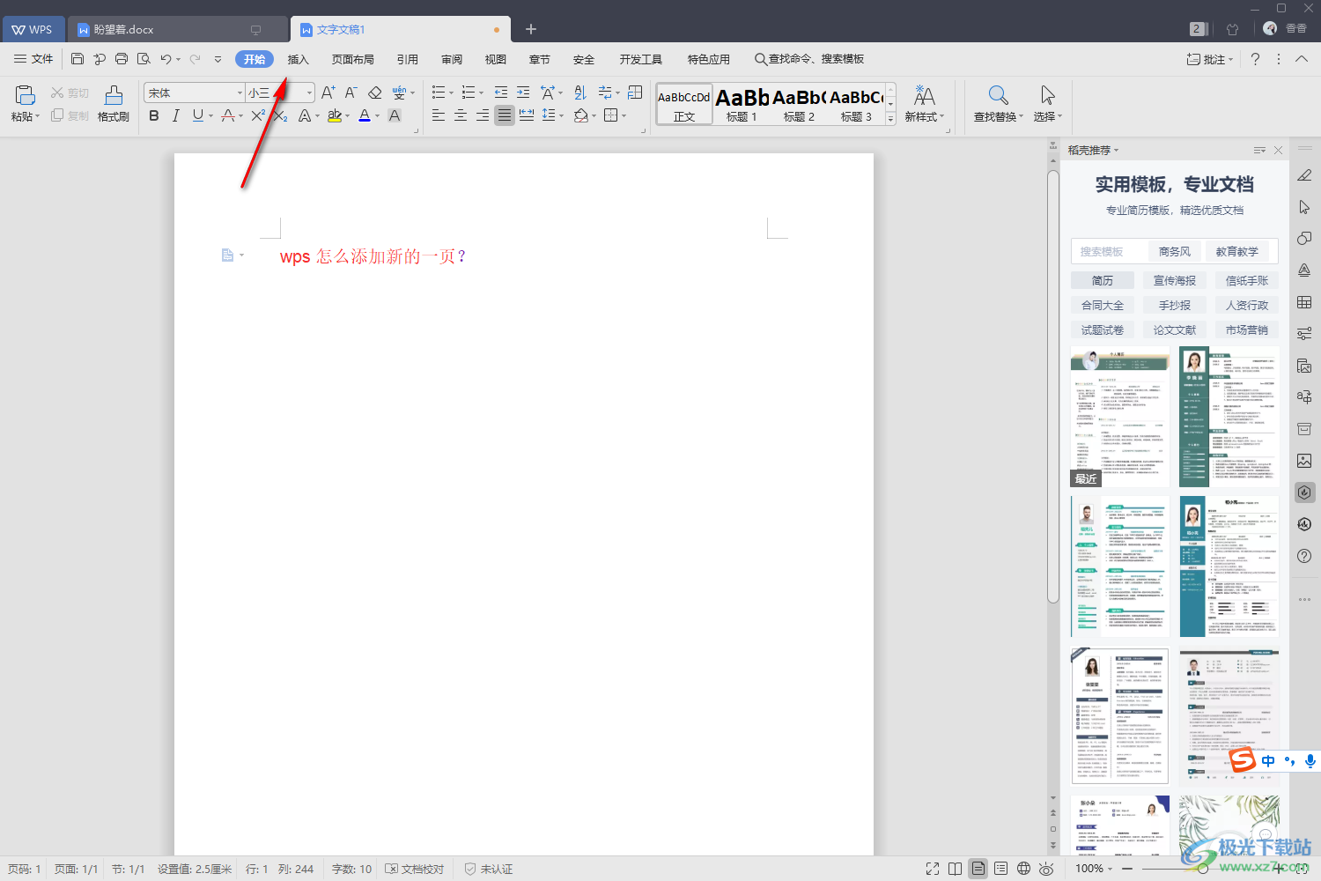This screenshot has width=1321, height=881.
Task: Click the Find and Replace magnifier icon
Action: pyautogui.click(x=998, y=95)
